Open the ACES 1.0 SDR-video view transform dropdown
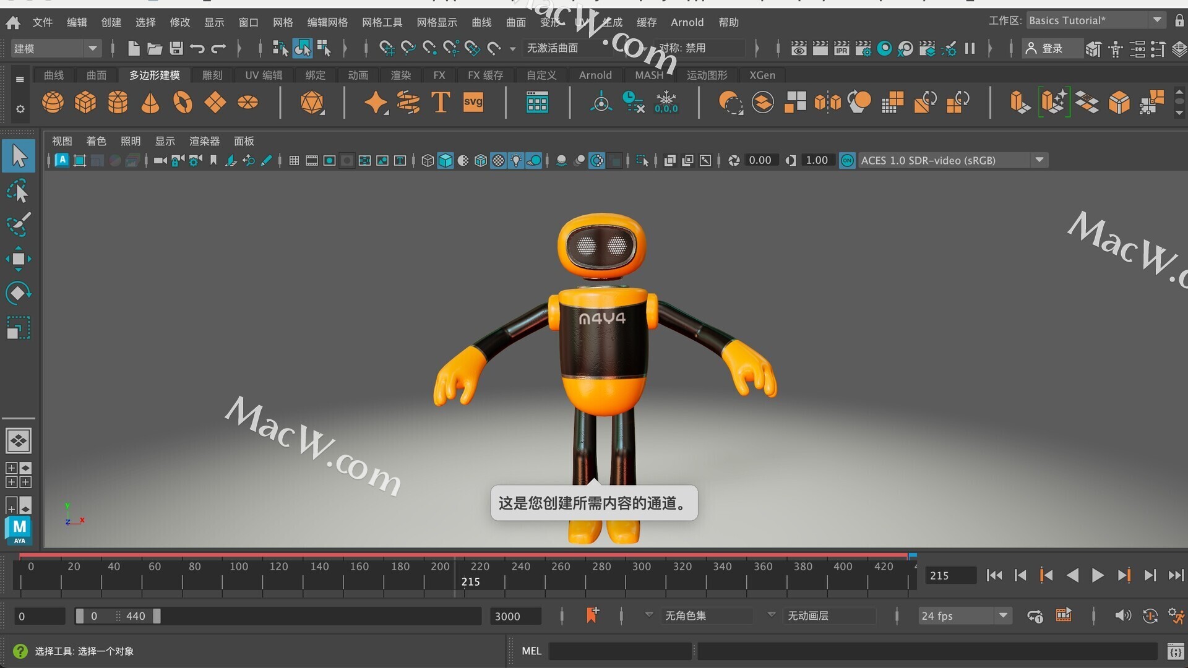 tap(952, 161)
